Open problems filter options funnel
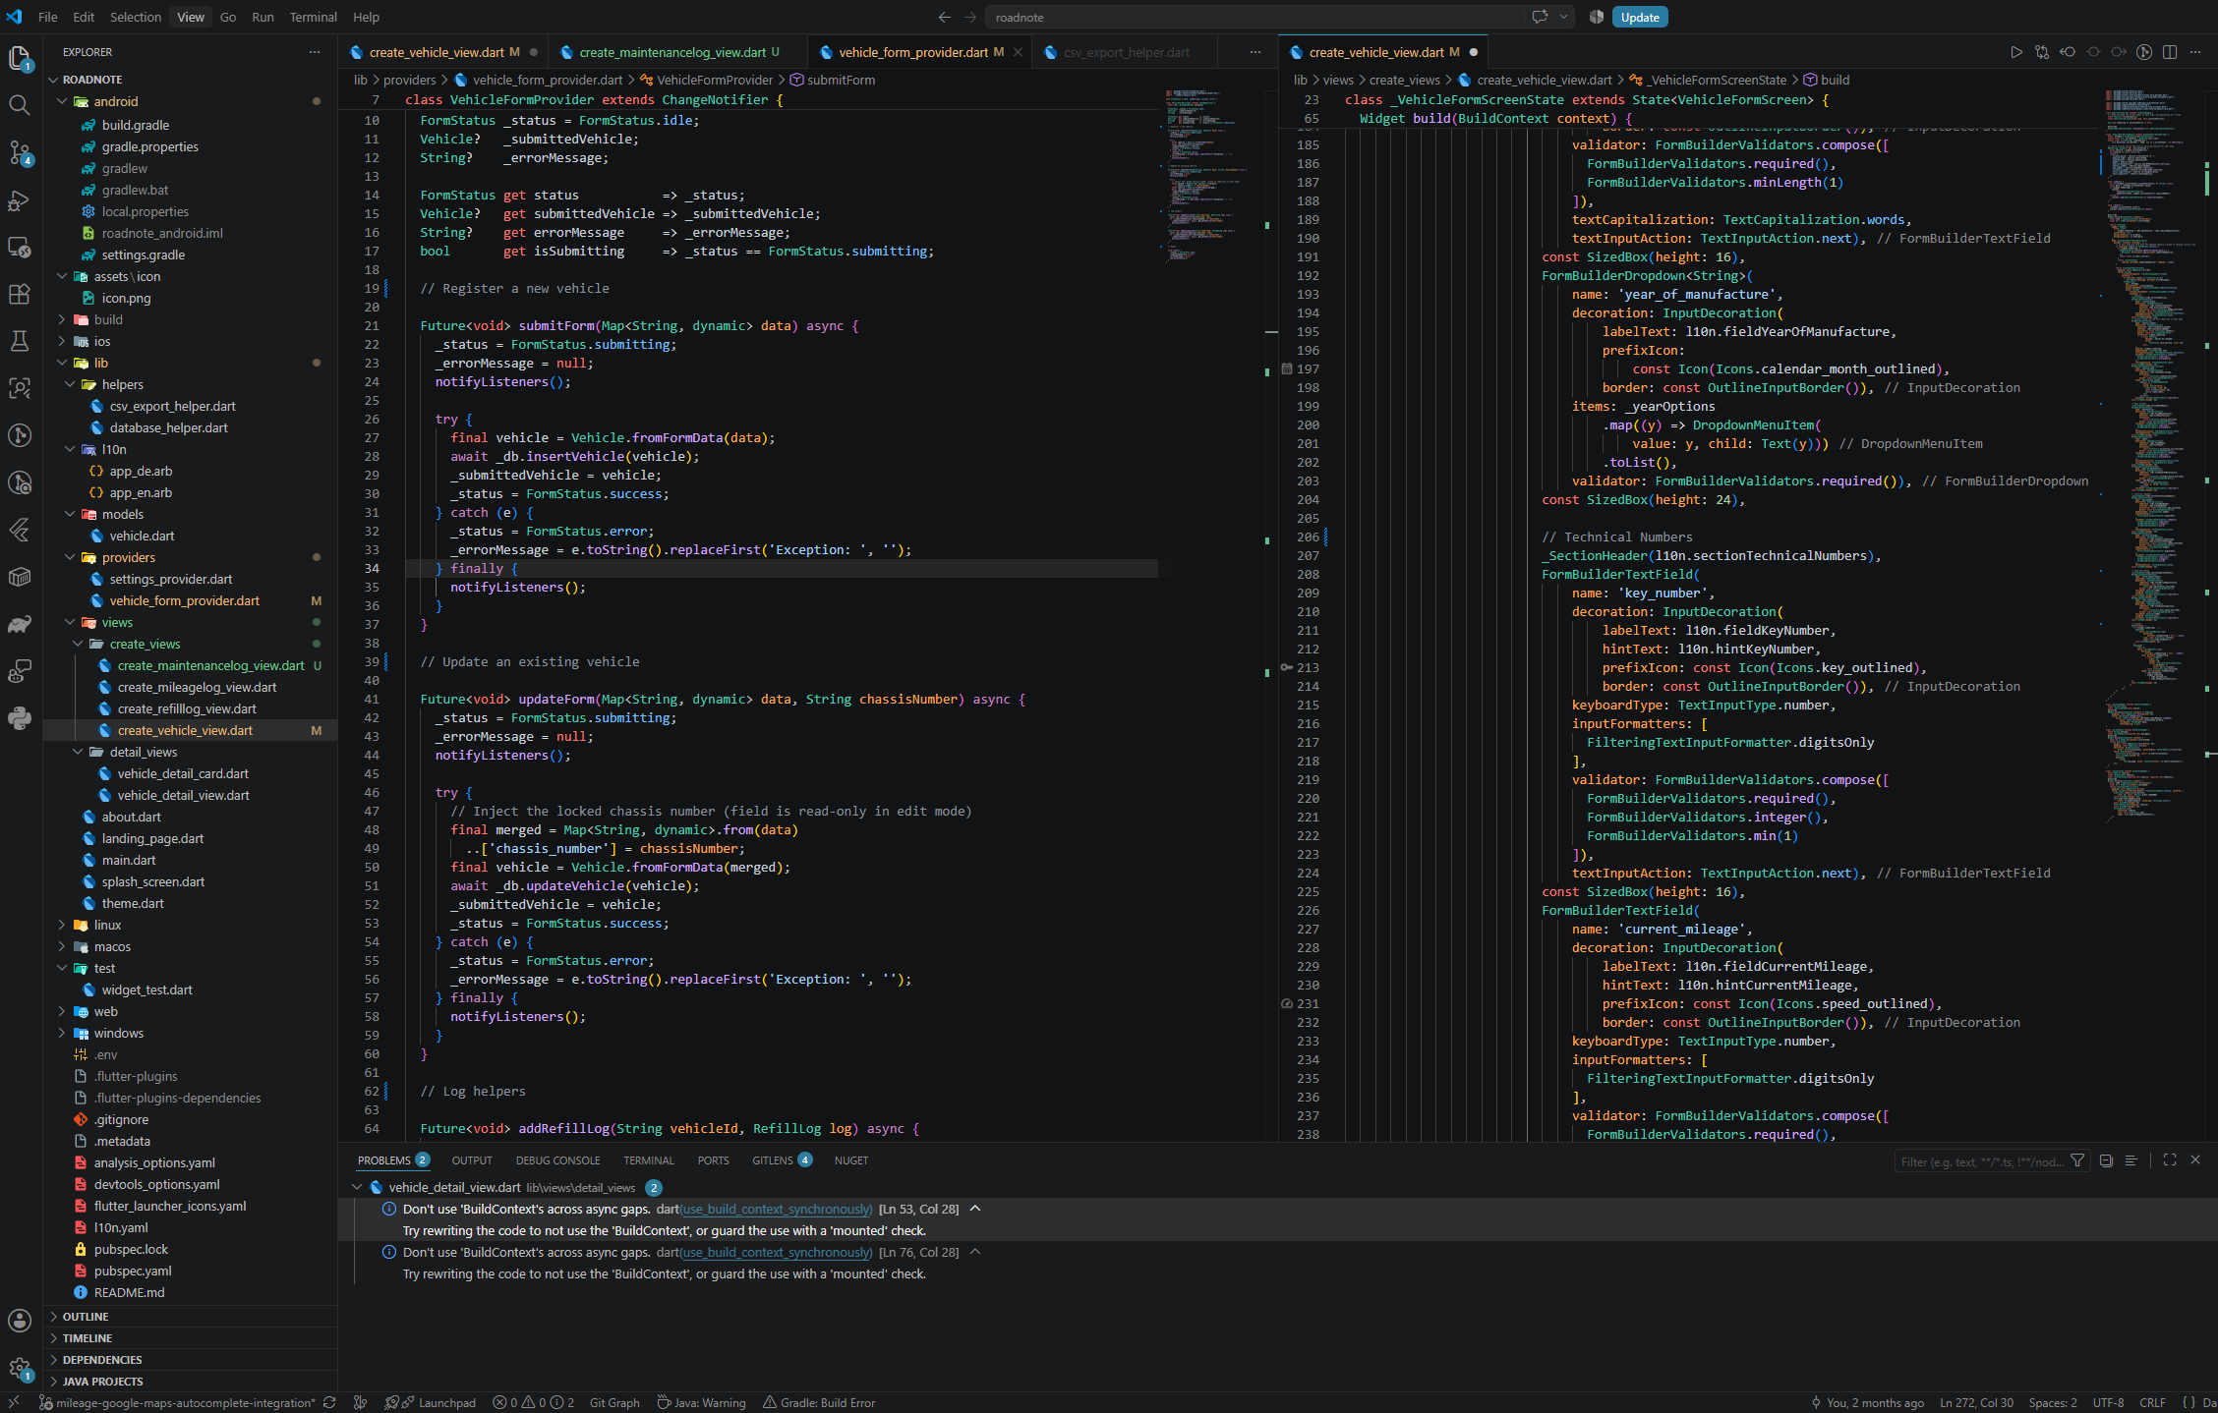The width and height of the screenshot is (2218, 1413). [x=2077, y=1160]
